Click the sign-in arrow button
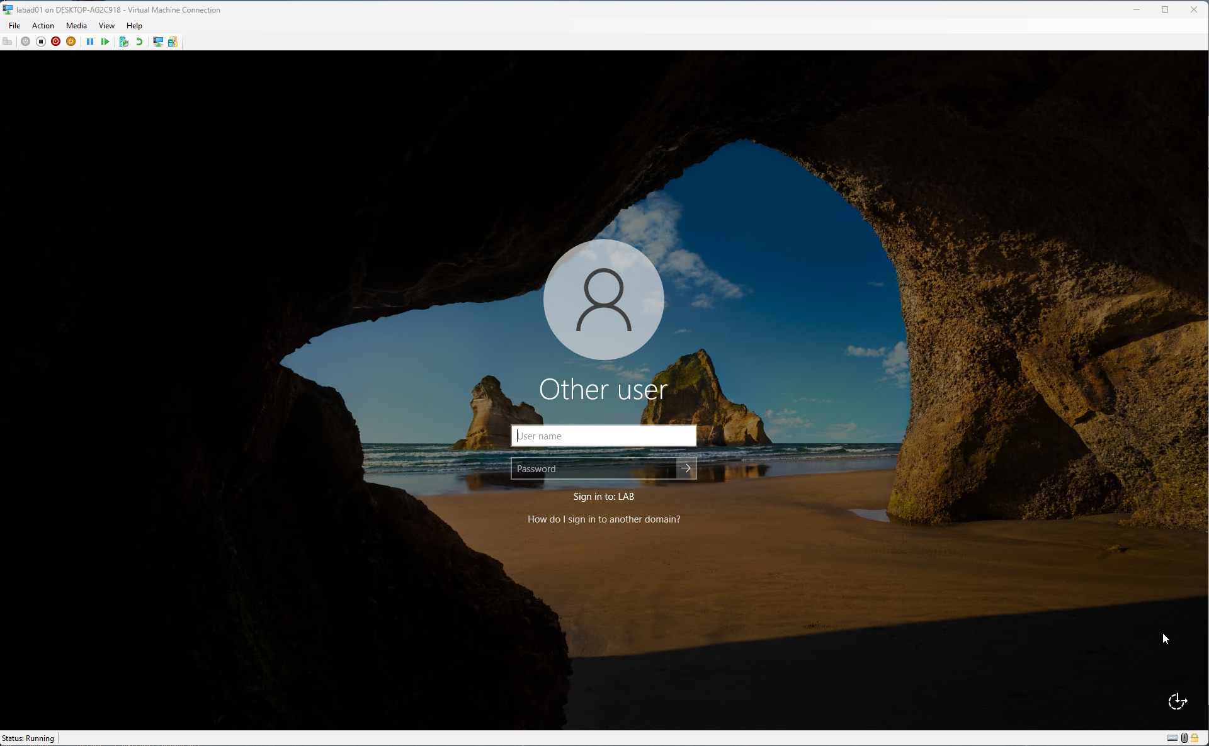Screen dimensions: 1209x746 click(x=686, y=468)
